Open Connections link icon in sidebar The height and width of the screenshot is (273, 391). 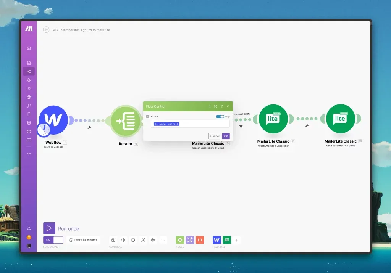[x=29, y=89]
